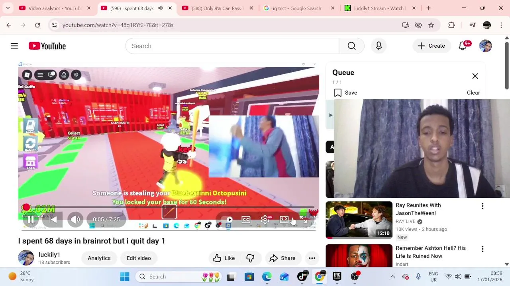
Task: Open luckily1 channel avatar
Action: (x=26, y=258)
